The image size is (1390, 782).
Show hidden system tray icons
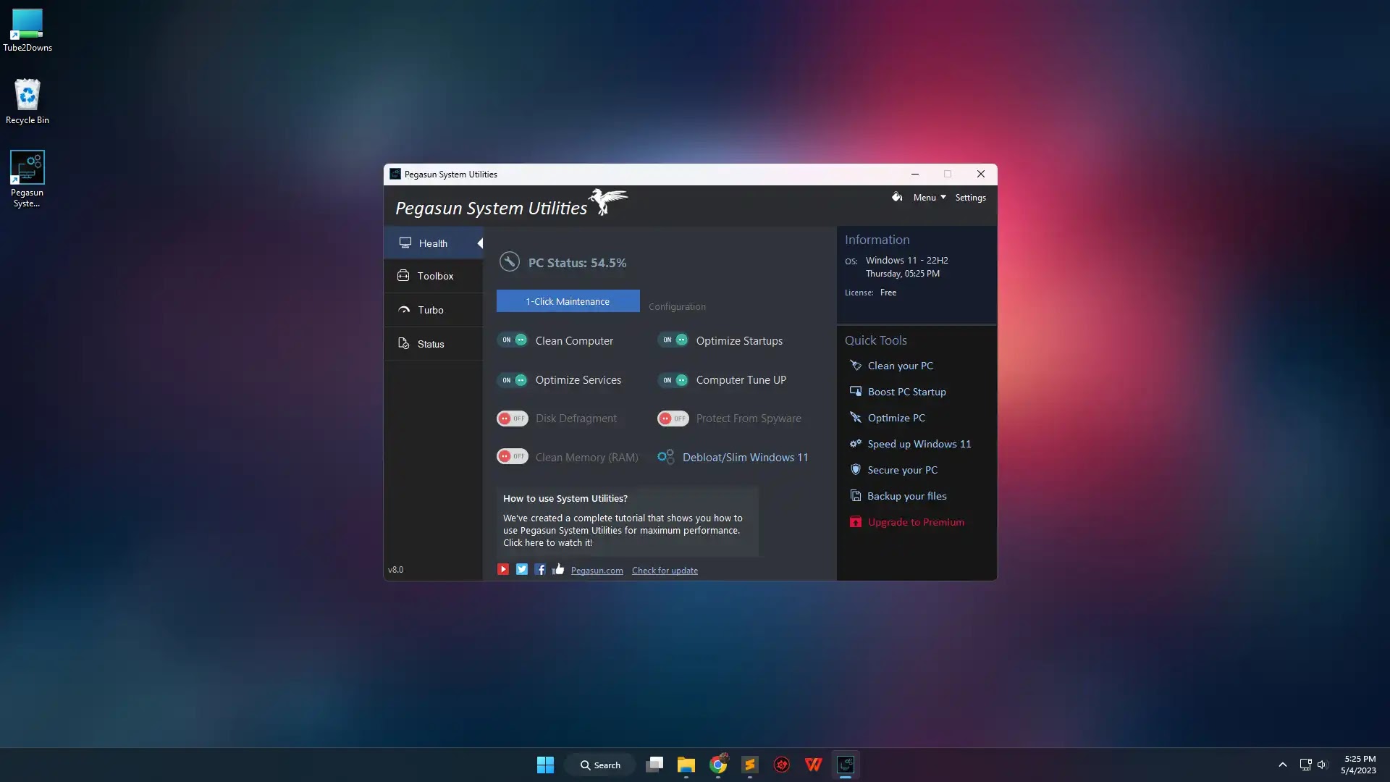click(1282, 765)
